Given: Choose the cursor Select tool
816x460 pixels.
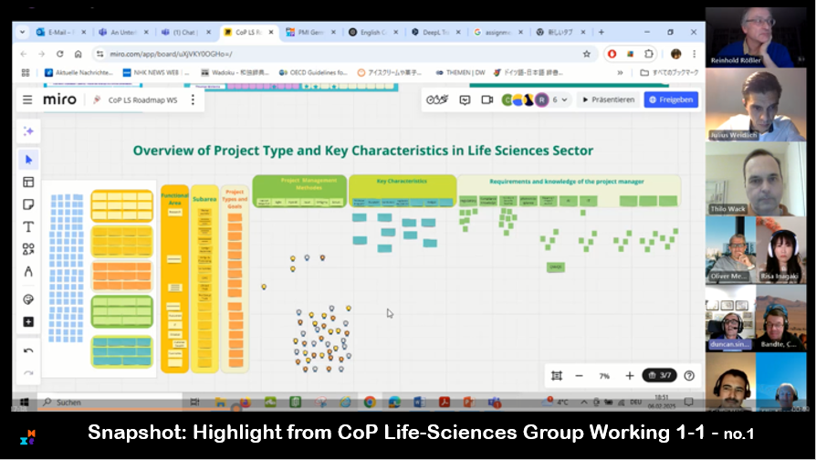Looking at the screenshot, I should [x=28, y=161].
